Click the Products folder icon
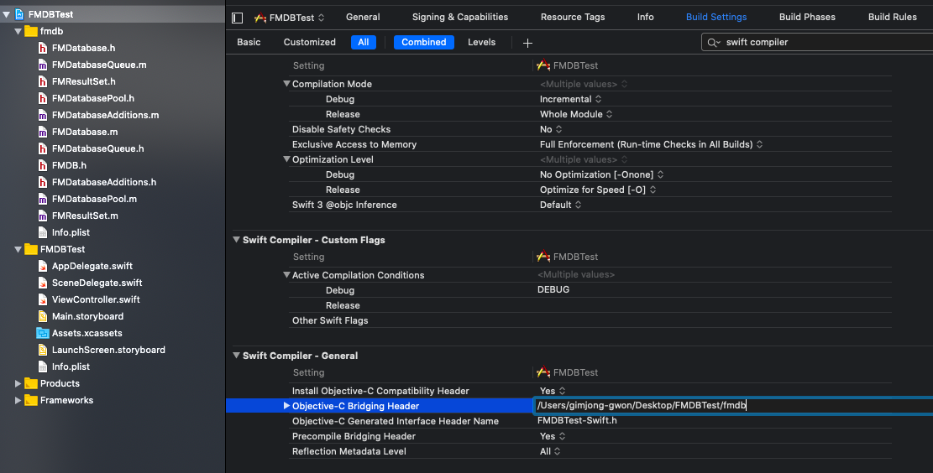933x473 pixels. coord(31,383)
